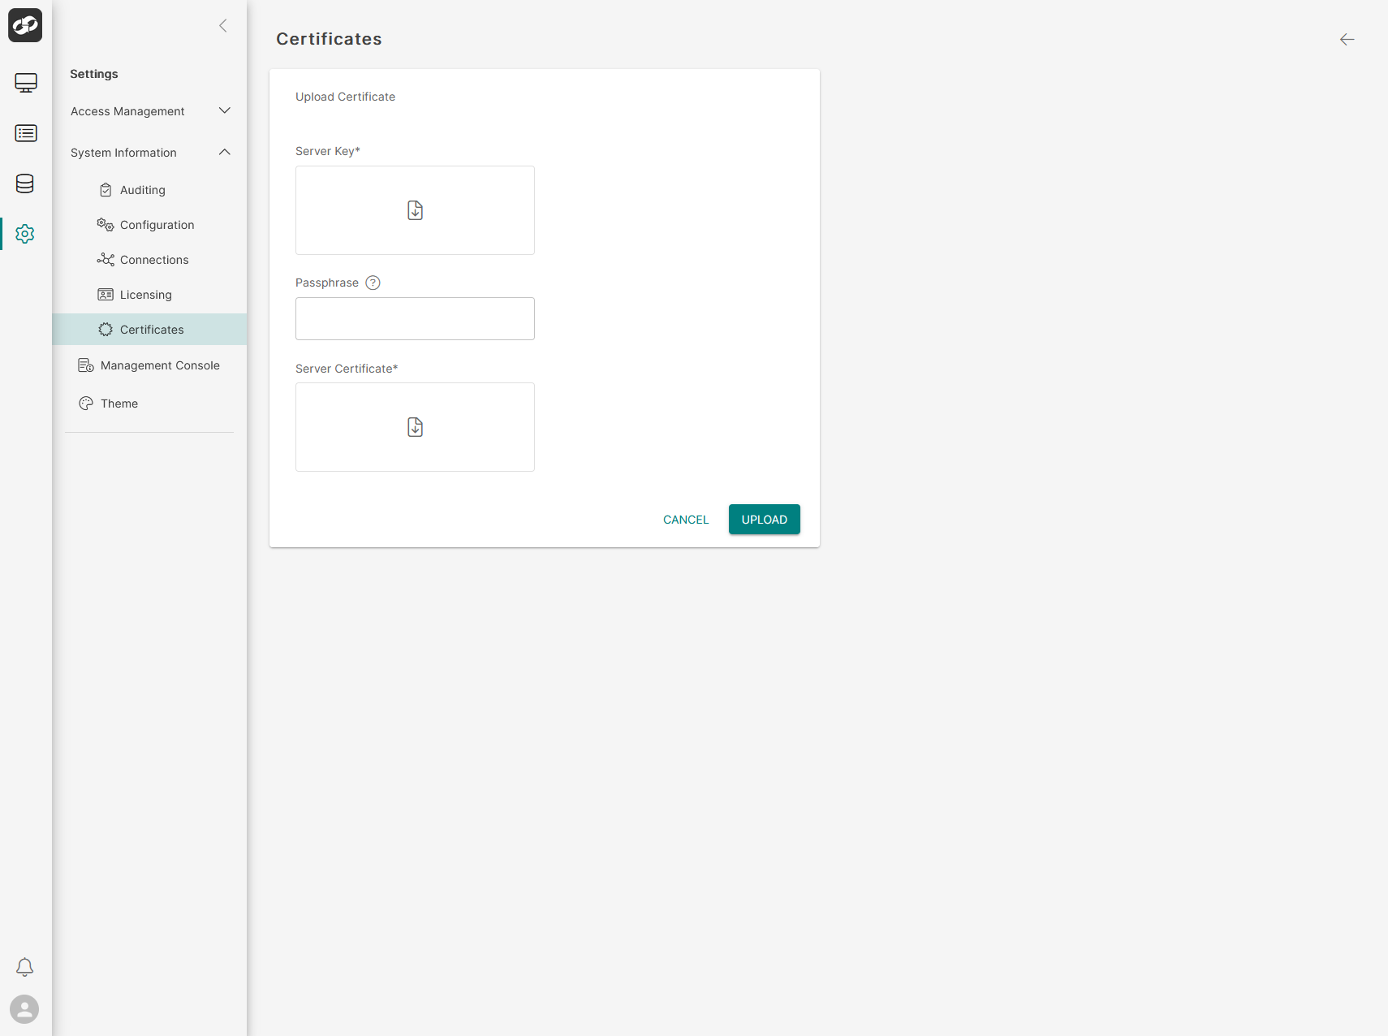Screen dimensions: 1388x1036
Task: Click the Server Key drop zone box
Action: [415, 210]
